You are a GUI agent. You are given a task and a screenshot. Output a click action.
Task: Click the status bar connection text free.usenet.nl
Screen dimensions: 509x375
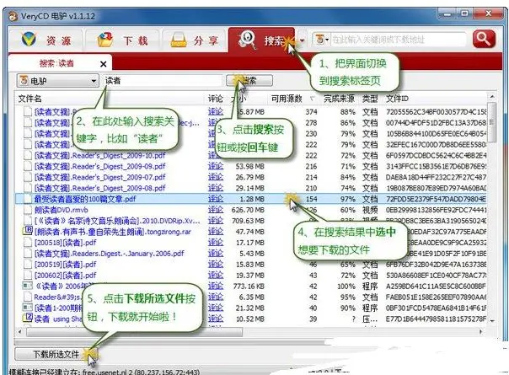pyautogui.click(x=104, y=372)
